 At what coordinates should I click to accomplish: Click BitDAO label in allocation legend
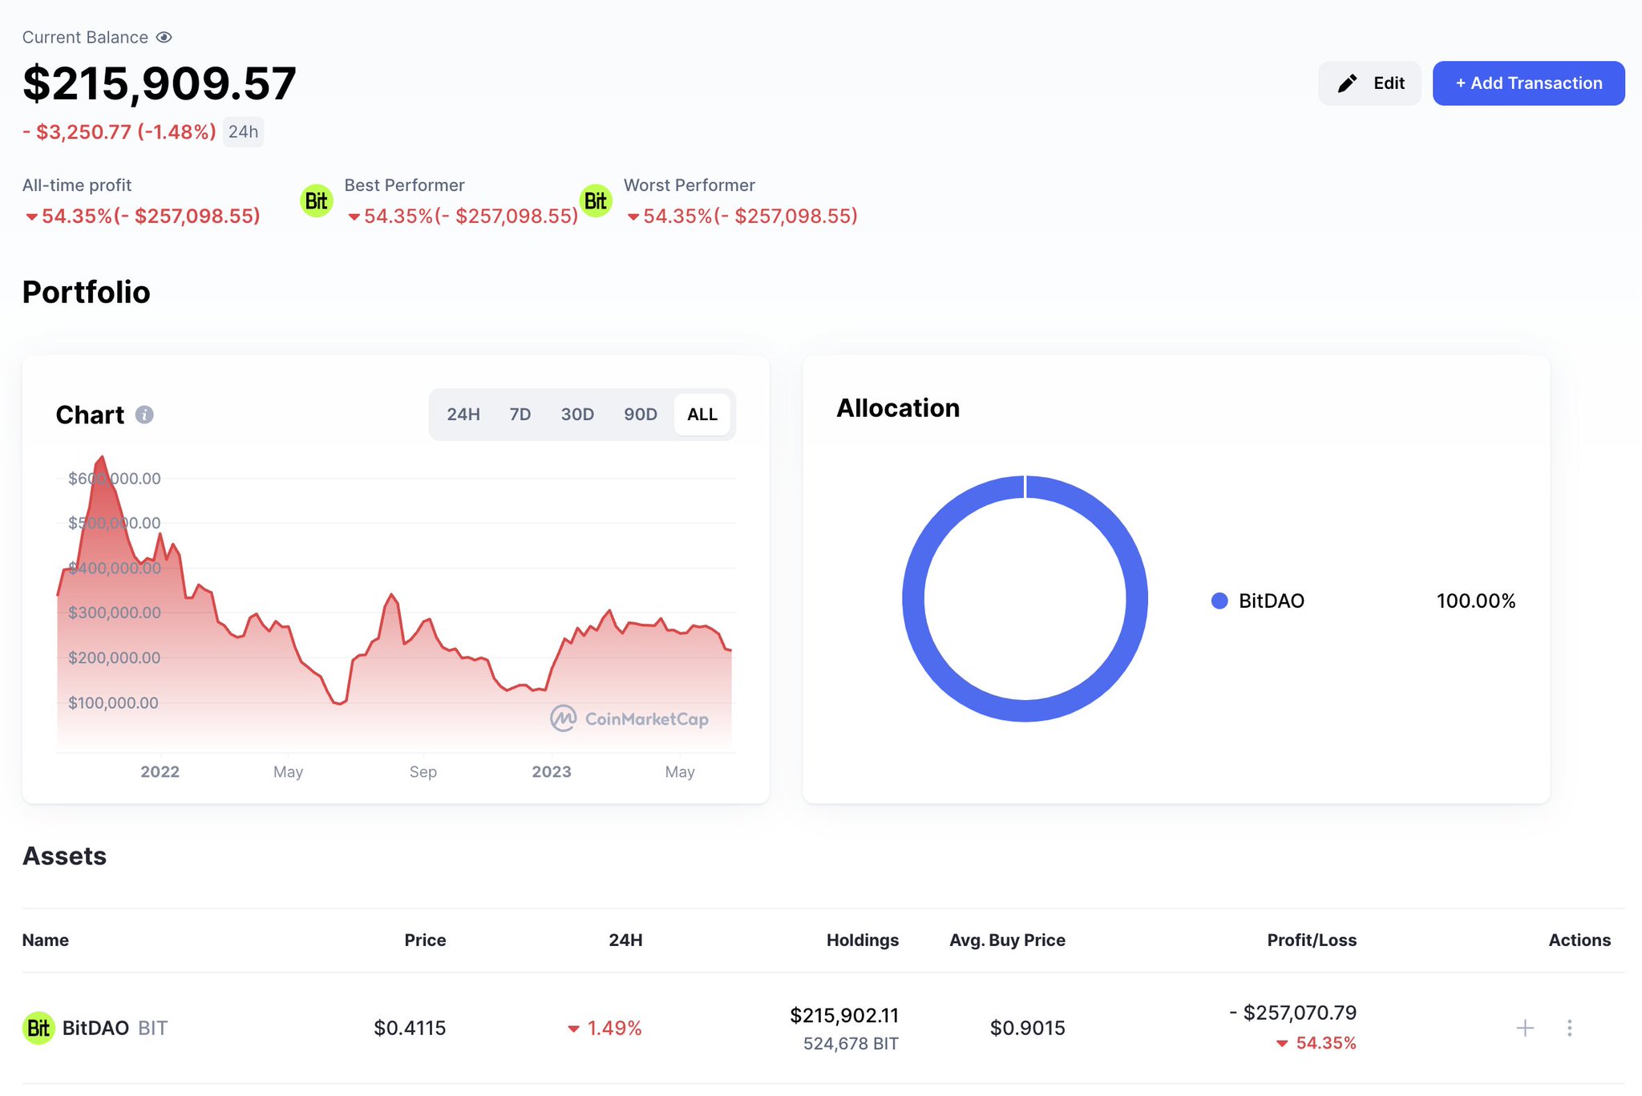point(1272,601)
